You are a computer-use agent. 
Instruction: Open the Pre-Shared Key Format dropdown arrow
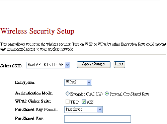(x=100, y=110)
